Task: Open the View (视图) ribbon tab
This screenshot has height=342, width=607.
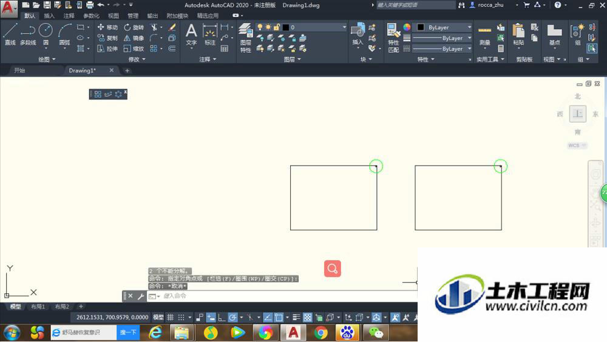Action: point(114,16)
